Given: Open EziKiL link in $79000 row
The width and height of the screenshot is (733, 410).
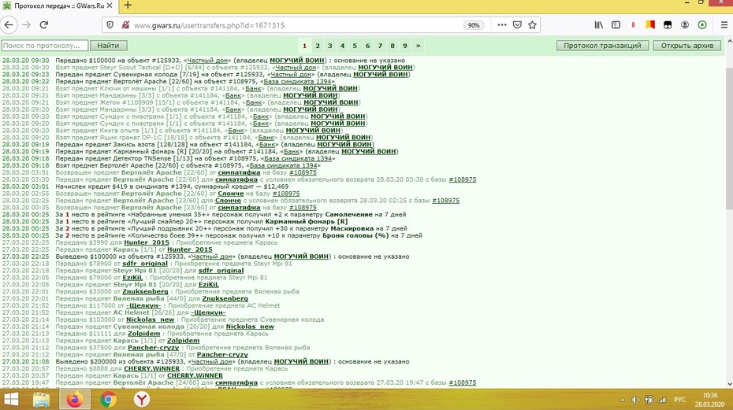Looking at the screenshot, I should pos(132,277).
